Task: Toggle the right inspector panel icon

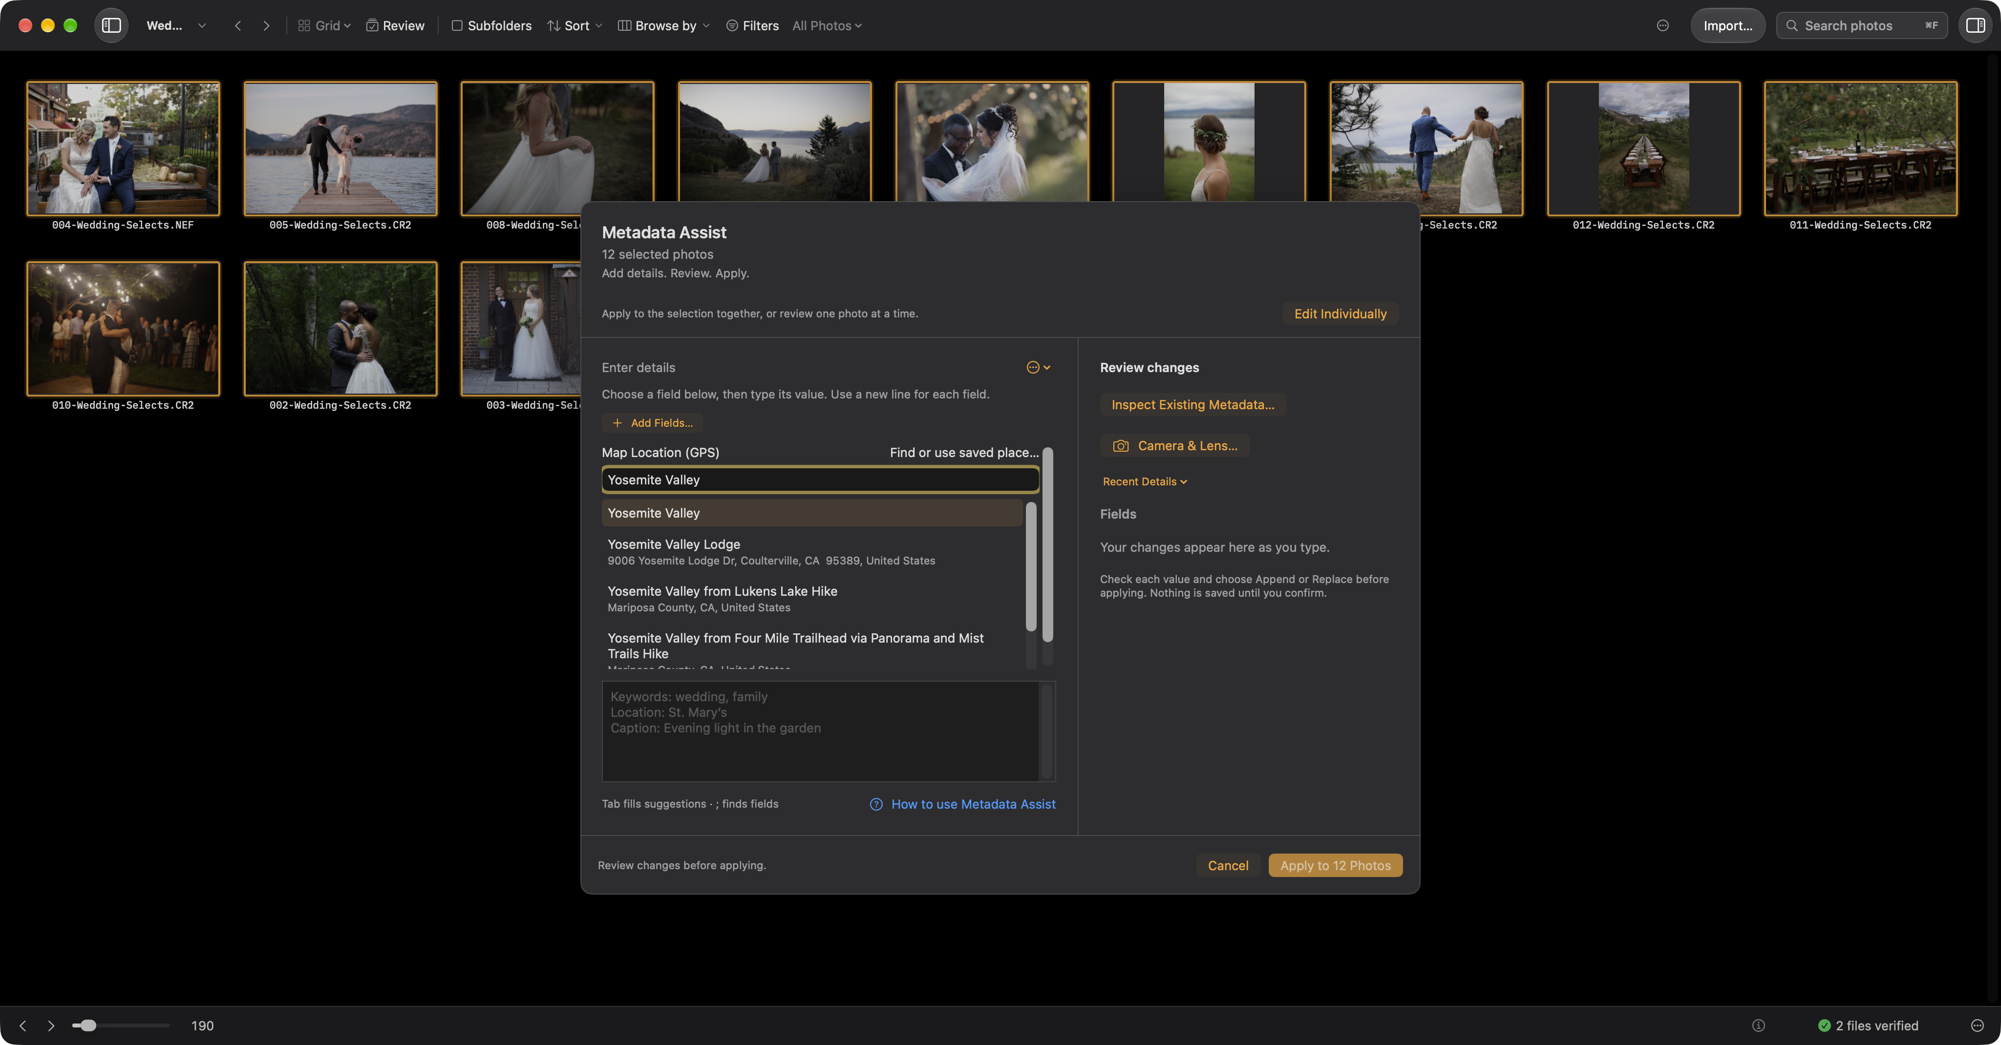Action: point(1975,25)
